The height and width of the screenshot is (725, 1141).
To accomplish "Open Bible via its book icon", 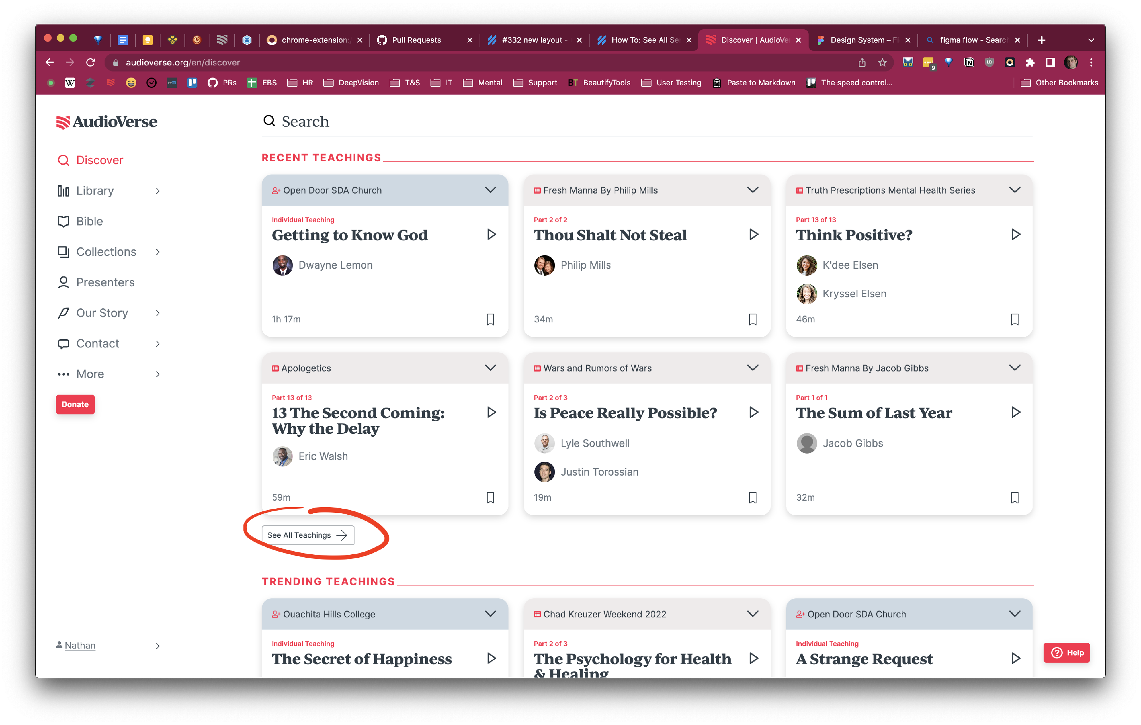I will click(x=64, y=221).
